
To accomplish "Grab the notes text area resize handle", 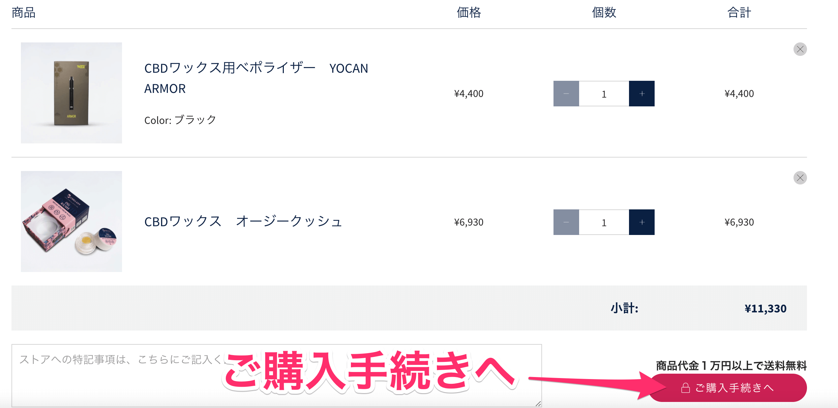I will click(x=538, y=404).
